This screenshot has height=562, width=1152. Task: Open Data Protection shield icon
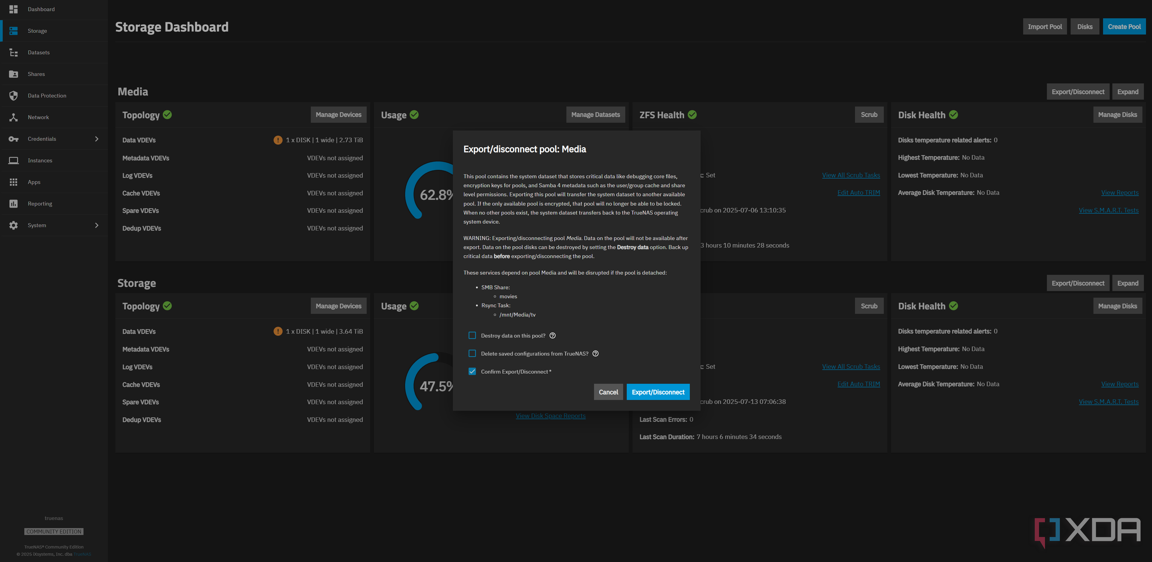14,96
